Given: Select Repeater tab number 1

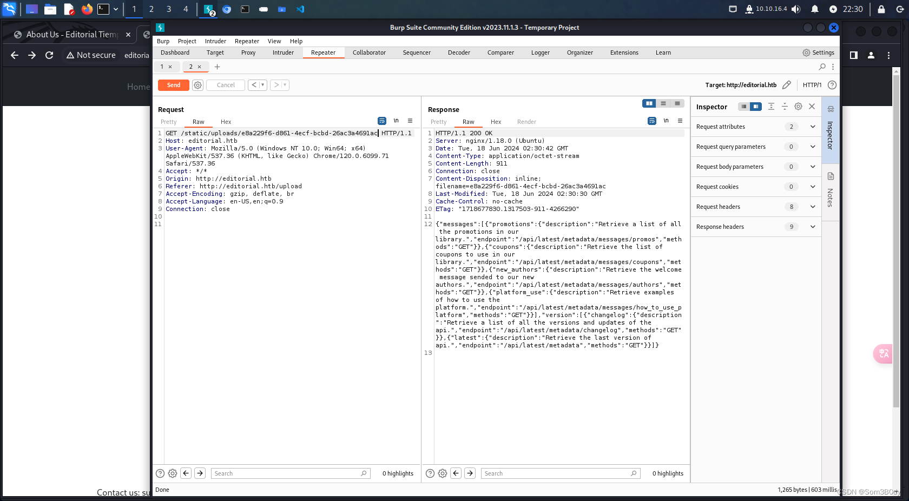Looking at the screenshot, I should (162, 67).
